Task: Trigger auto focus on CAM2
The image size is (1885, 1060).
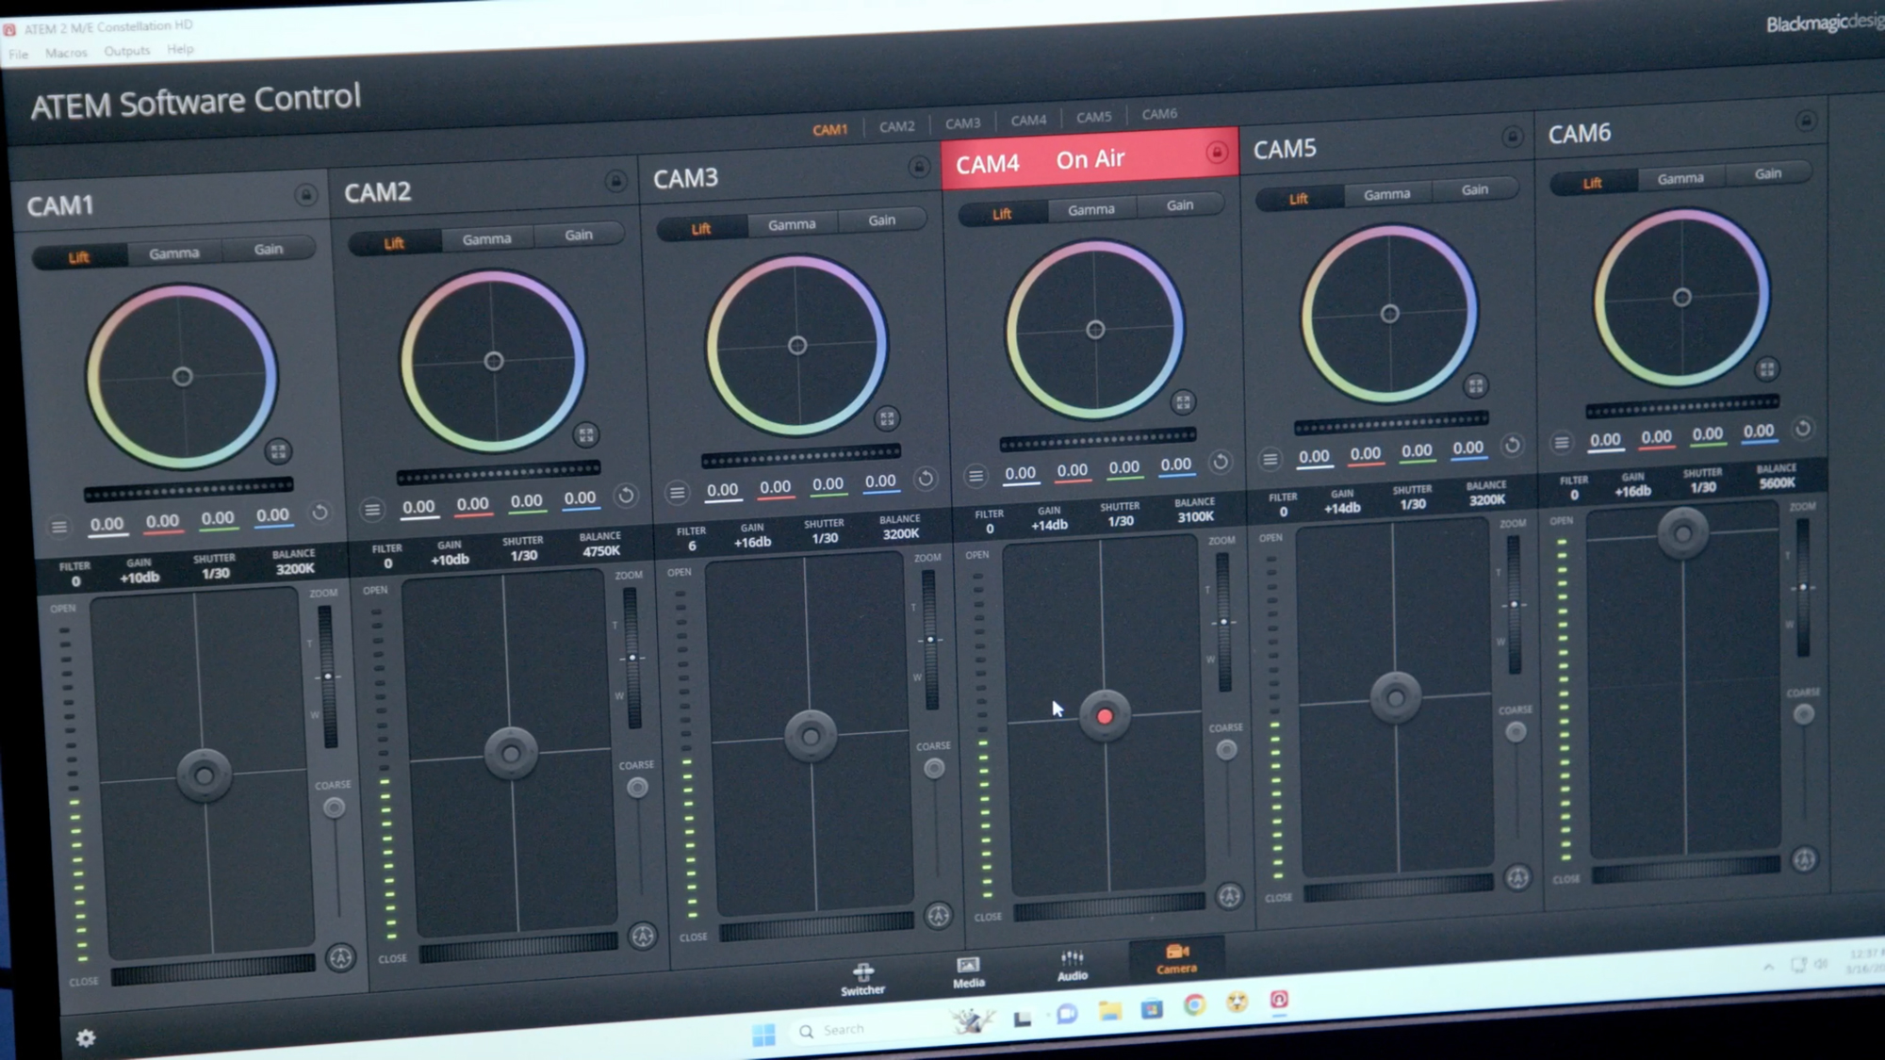Action: point(643,937)
